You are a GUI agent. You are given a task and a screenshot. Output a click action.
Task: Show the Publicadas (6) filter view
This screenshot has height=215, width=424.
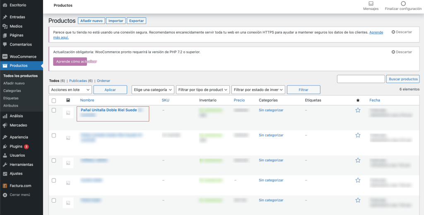click(81, 81)
